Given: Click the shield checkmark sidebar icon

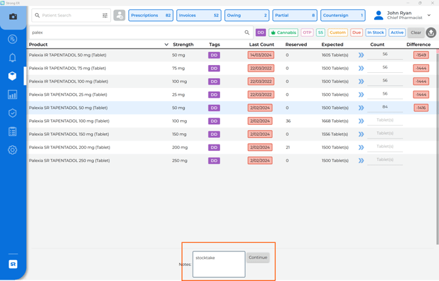Looking at the screenshot, I should click(12, 113).
